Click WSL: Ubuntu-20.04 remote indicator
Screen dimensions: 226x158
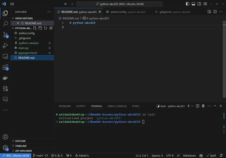click(16, 155)
